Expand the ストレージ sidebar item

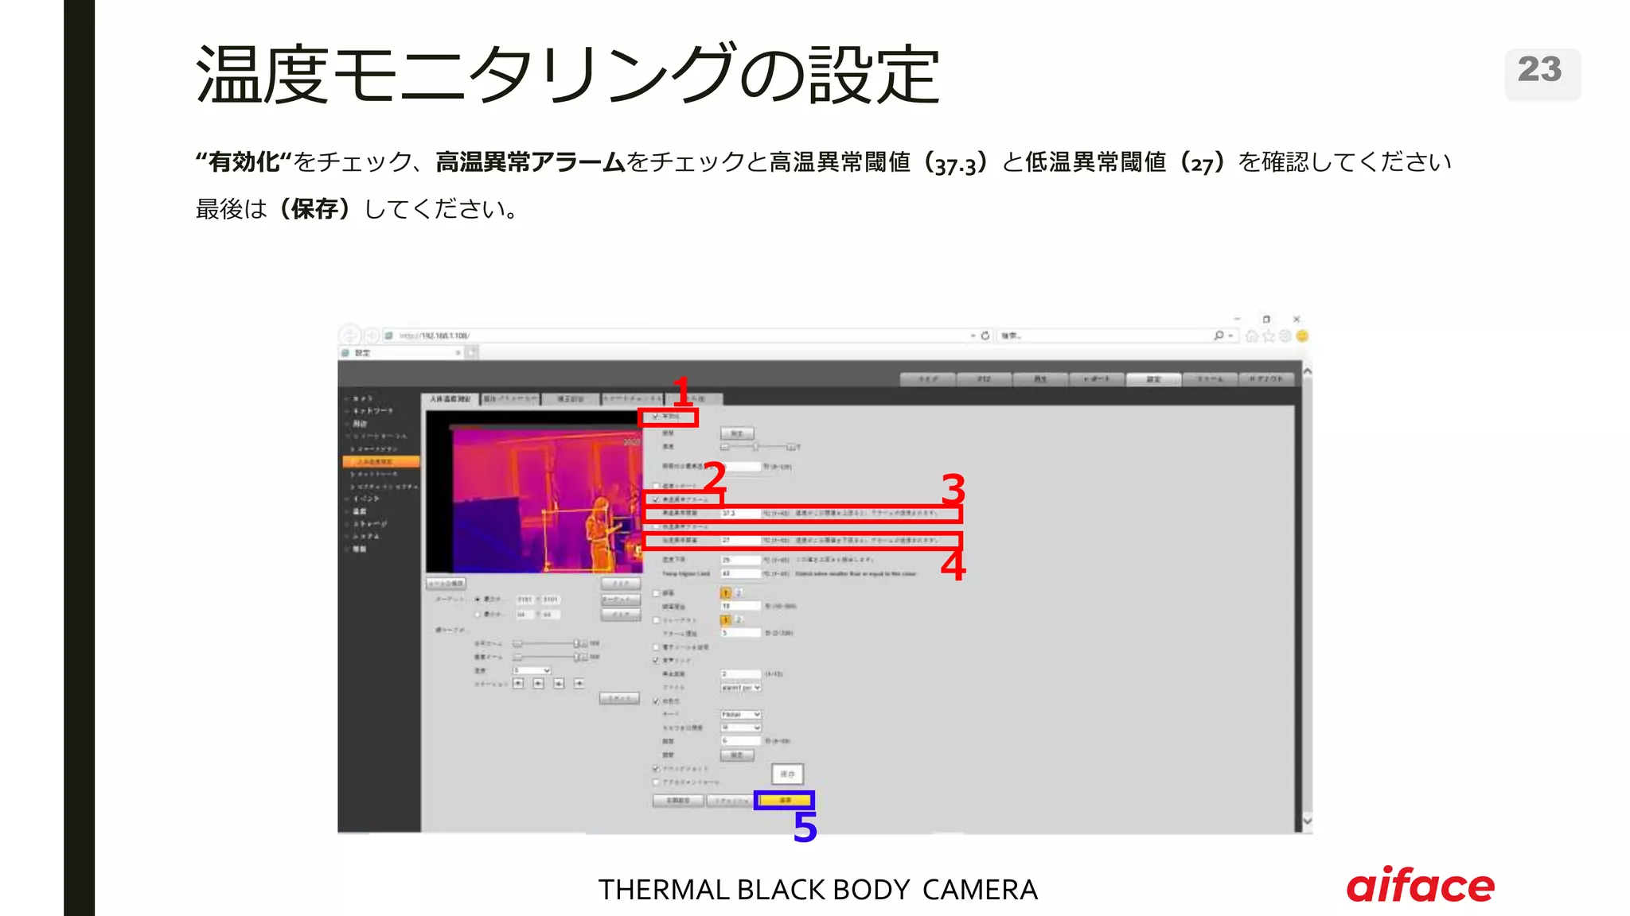click(x=369, y=524)
